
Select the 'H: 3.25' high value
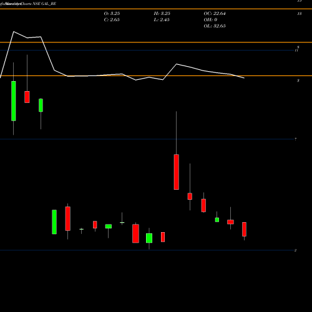[162, 14]
